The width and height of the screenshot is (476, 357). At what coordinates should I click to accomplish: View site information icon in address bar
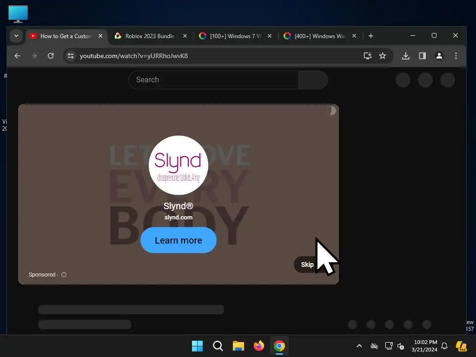[71, 56]
